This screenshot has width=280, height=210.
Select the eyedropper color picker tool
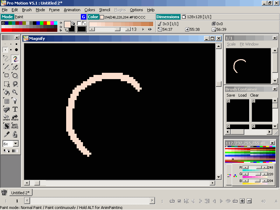pos(6,134)
